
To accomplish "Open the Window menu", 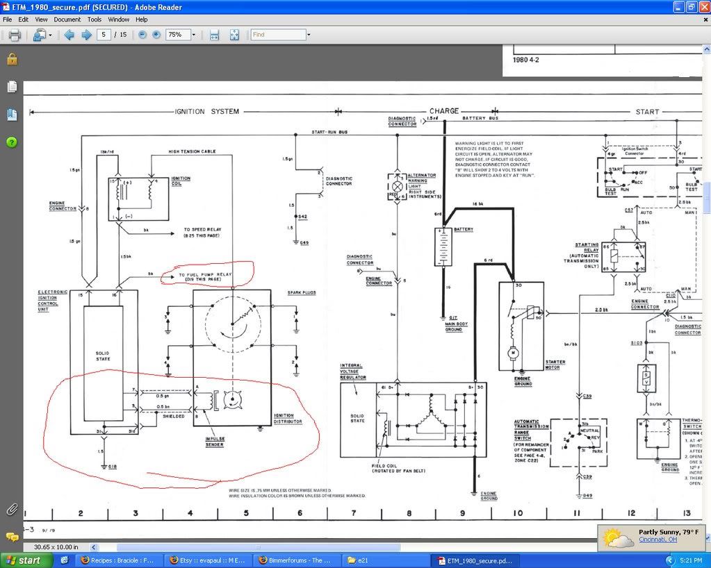I will pyautogui.click(x=118, y=19).
